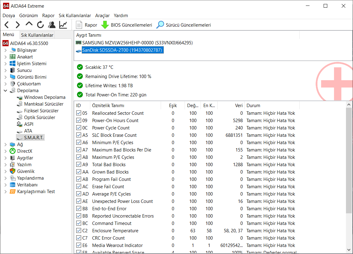This screenshot has width=353, height=254.
Task: Click the graph chart toolbar icon
Action: coord(63,25)
